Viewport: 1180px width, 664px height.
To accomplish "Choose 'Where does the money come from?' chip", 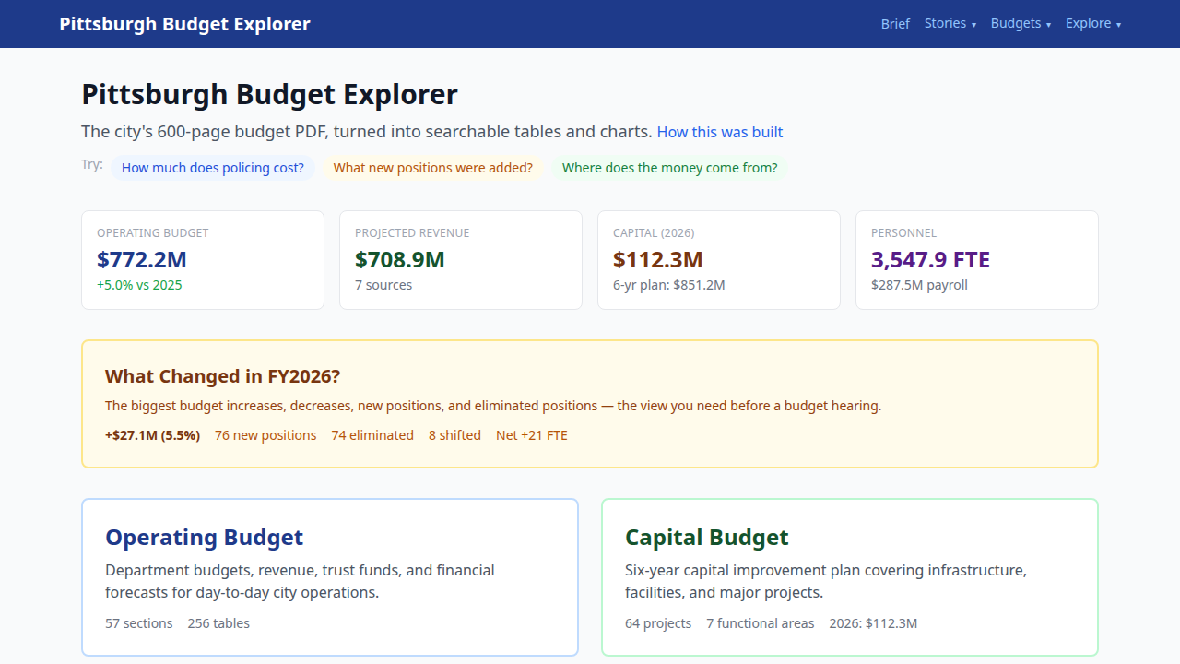I will tap(670, 168).
